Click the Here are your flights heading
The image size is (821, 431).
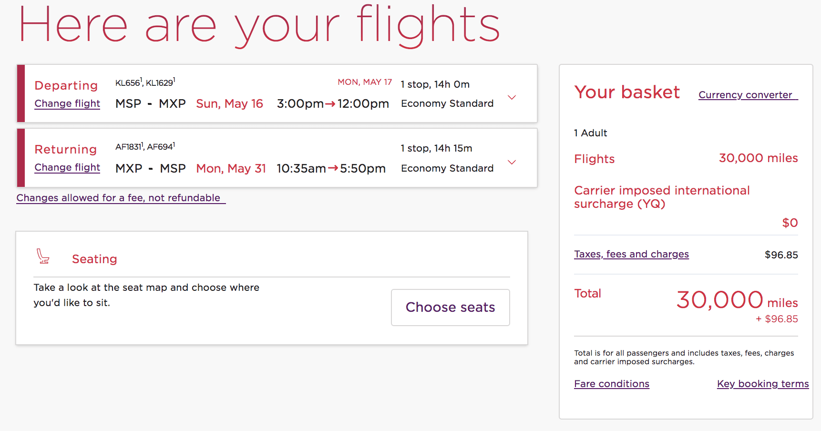(x=259, y=25)
